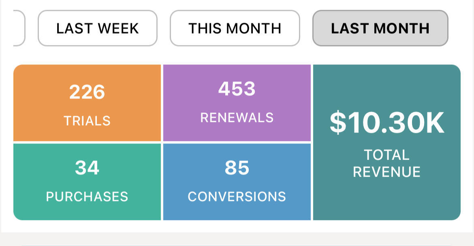Click the TOTAL REVENUE label text
This screenshot has height=246, width=474.
click(386, 163)
